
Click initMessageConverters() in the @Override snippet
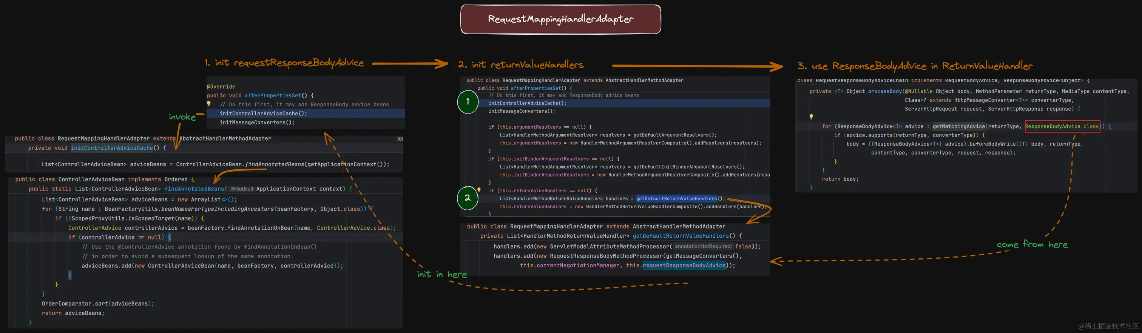tap(257, 123)
